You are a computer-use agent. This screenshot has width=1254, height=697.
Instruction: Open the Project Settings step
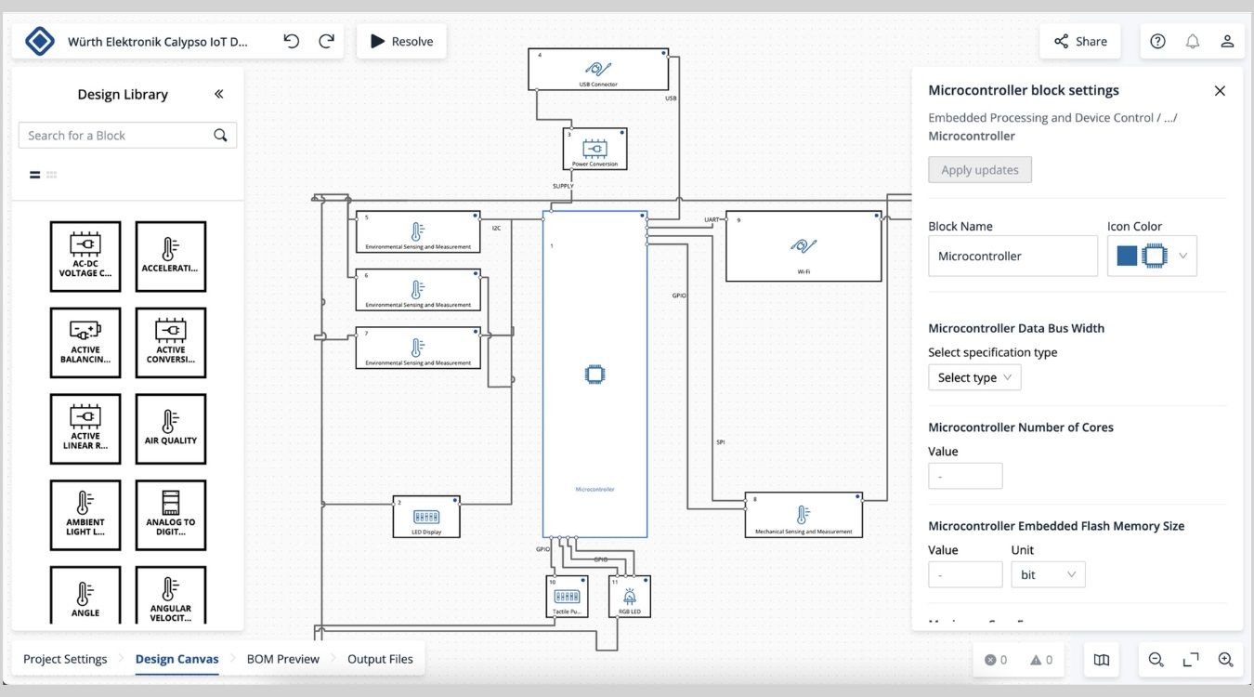[x=65, y=659]
